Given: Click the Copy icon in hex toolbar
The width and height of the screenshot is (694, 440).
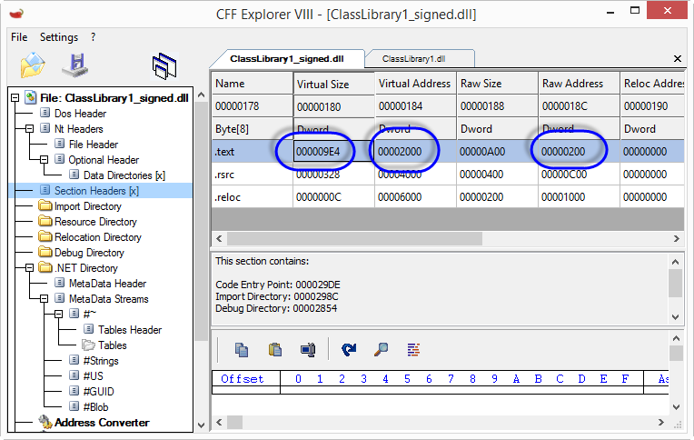Looking at the screenshot, I should pos(242,350).
